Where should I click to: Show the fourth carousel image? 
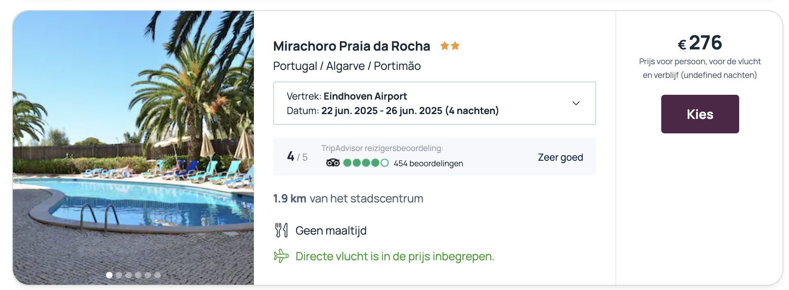tap(138, 275)
